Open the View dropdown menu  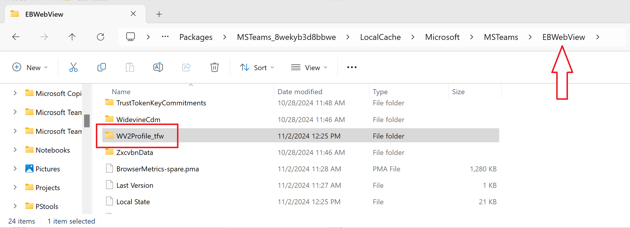tap(309, 67)
